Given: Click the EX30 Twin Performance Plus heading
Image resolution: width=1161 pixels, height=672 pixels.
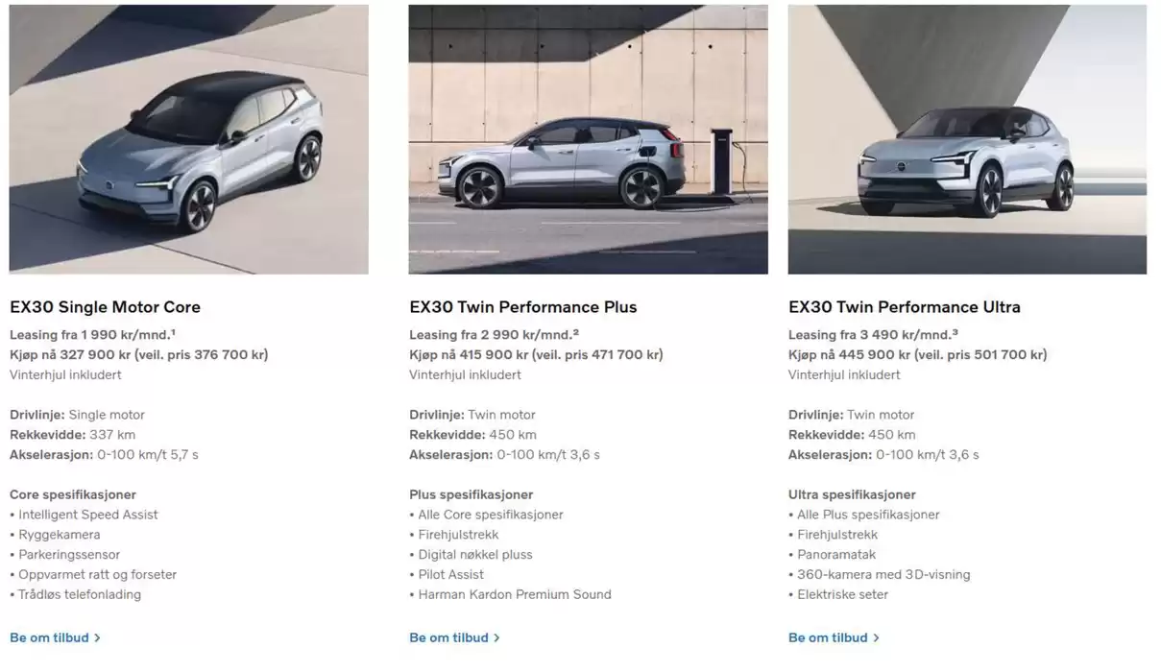Looking at the screenshot, I should [x=522, y=307].
